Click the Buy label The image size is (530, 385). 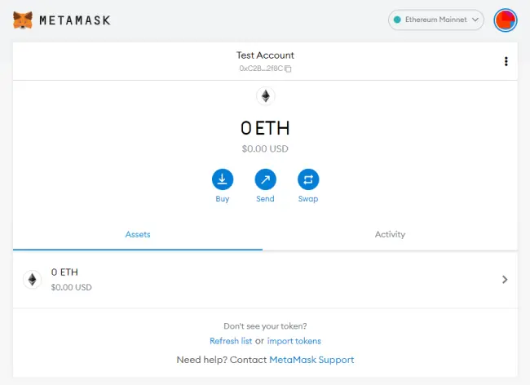pos(223,199)
